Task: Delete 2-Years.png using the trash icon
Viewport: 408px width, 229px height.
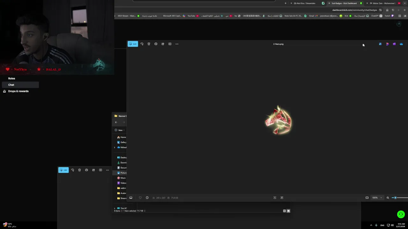Action: pos(149,44)
